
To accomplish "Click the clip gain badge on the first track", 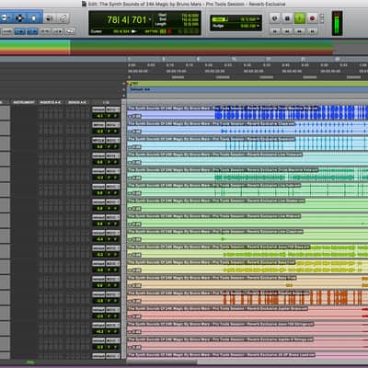I will point(135,116).
